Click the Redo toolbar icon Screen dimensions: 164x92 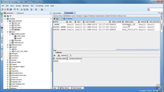click(x=18, y=9)
